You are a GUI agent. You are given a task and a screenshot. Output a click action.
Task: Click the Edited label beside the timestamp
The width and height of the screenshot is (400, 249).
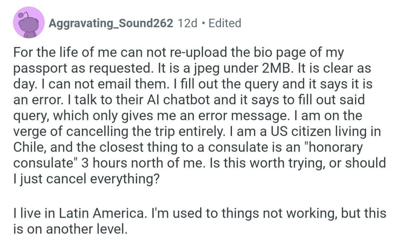(225, 23)
